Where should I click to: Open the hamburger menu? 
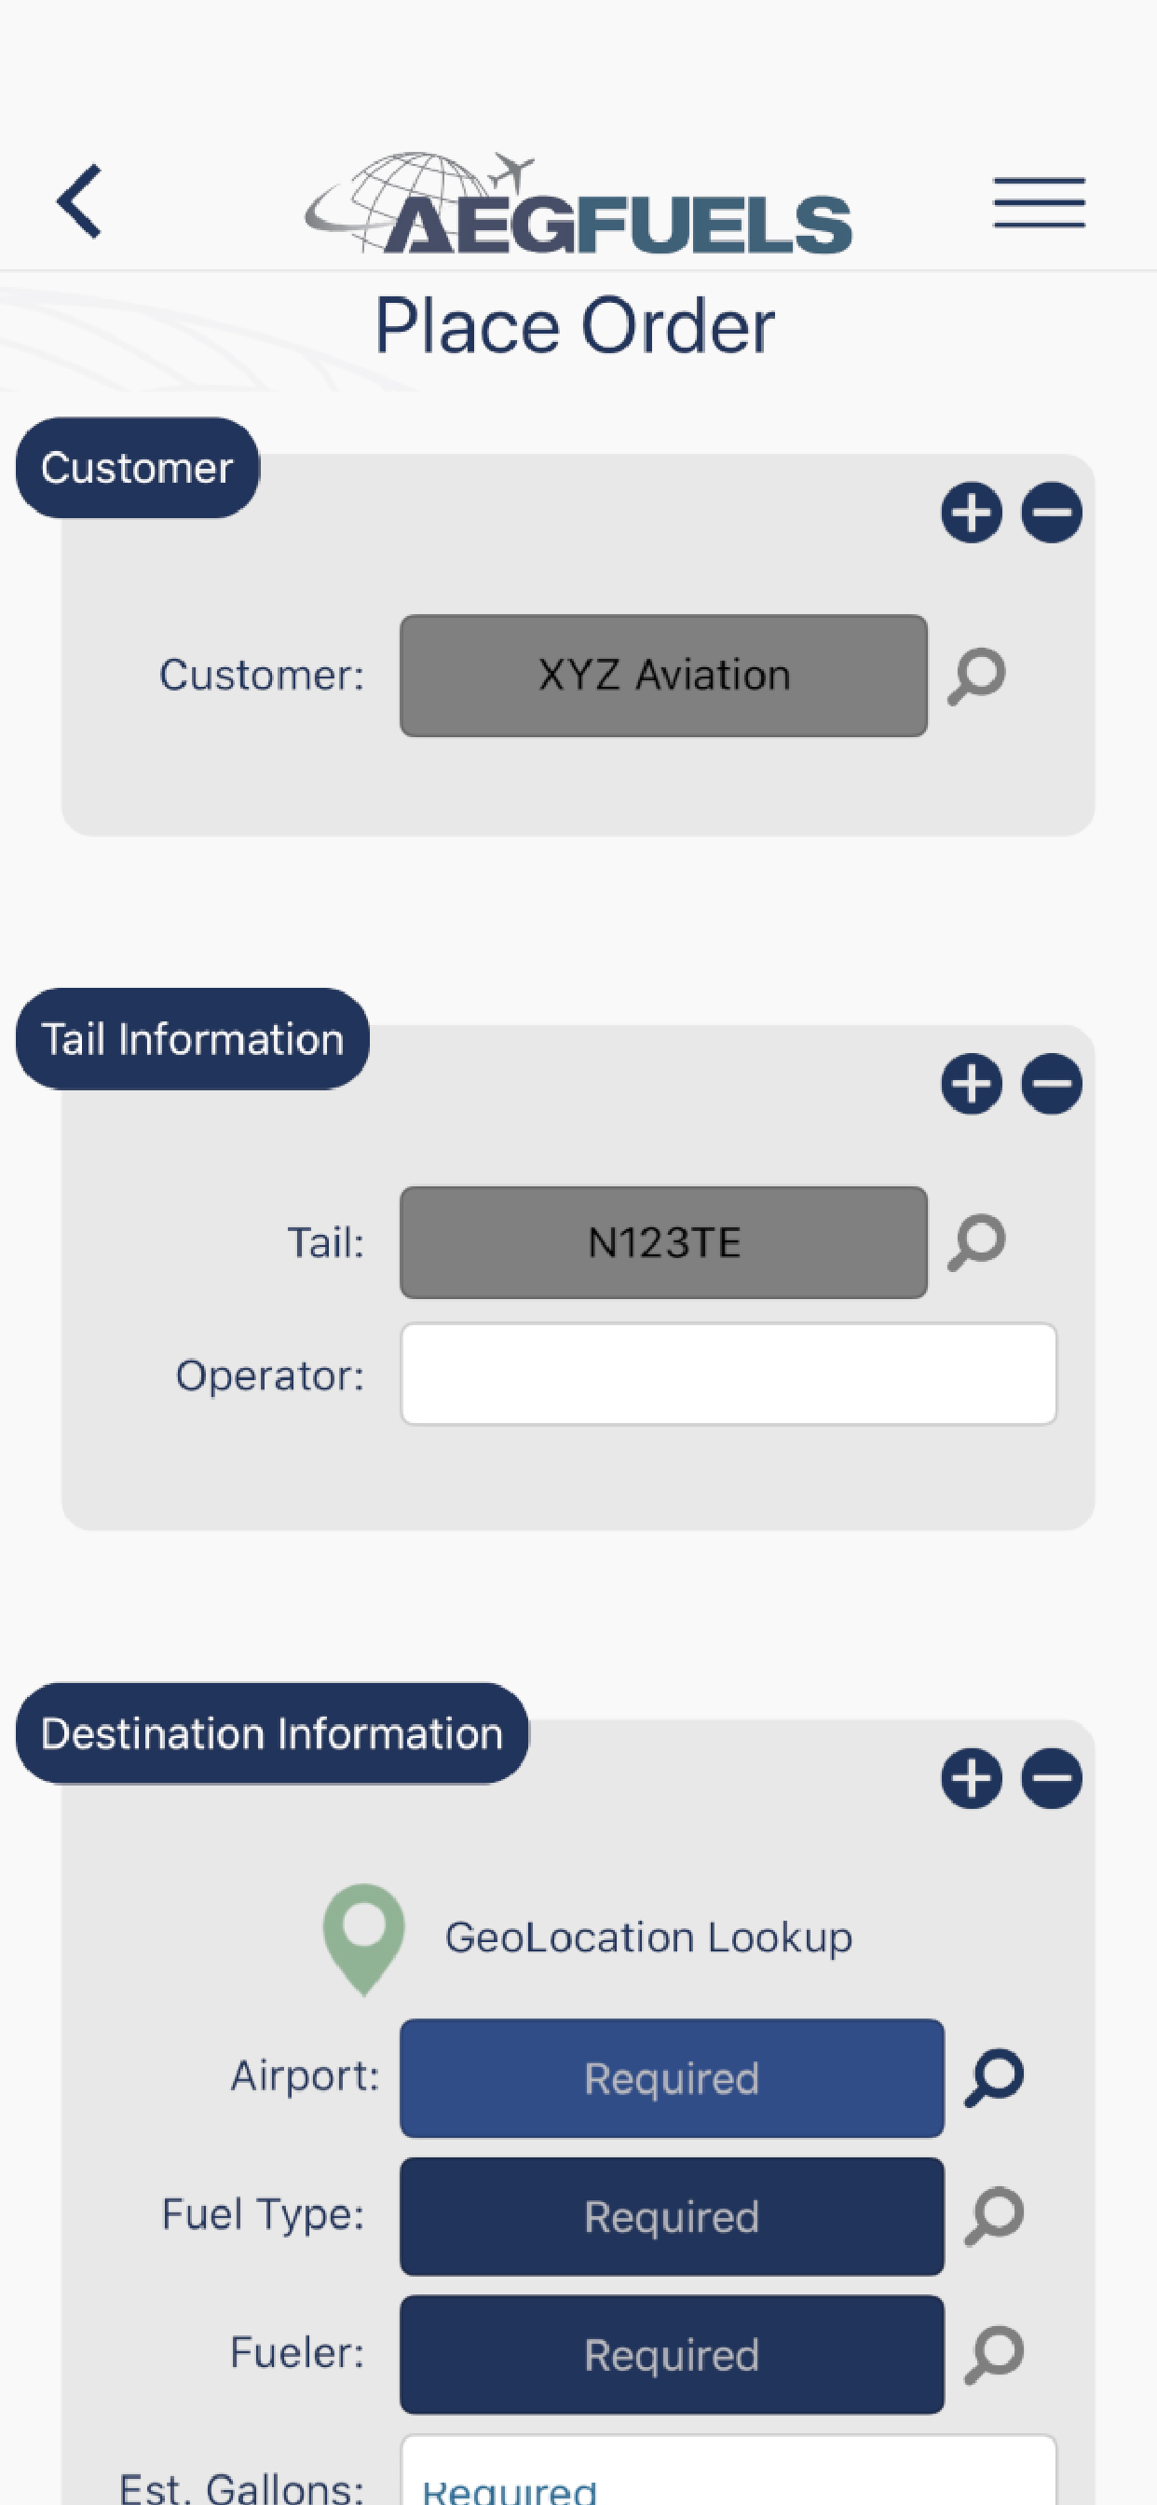(1039, 202)
